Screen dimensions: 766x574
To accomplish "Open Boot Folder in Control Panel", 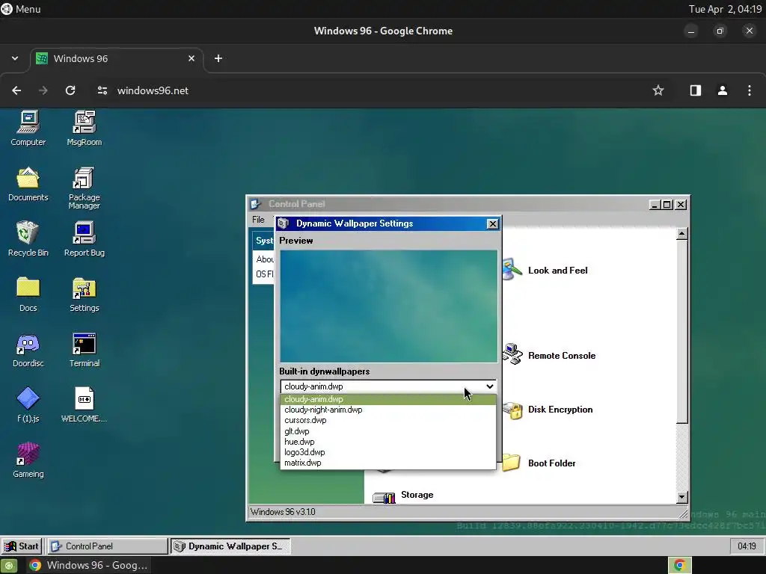I will (x=539, y=463).
